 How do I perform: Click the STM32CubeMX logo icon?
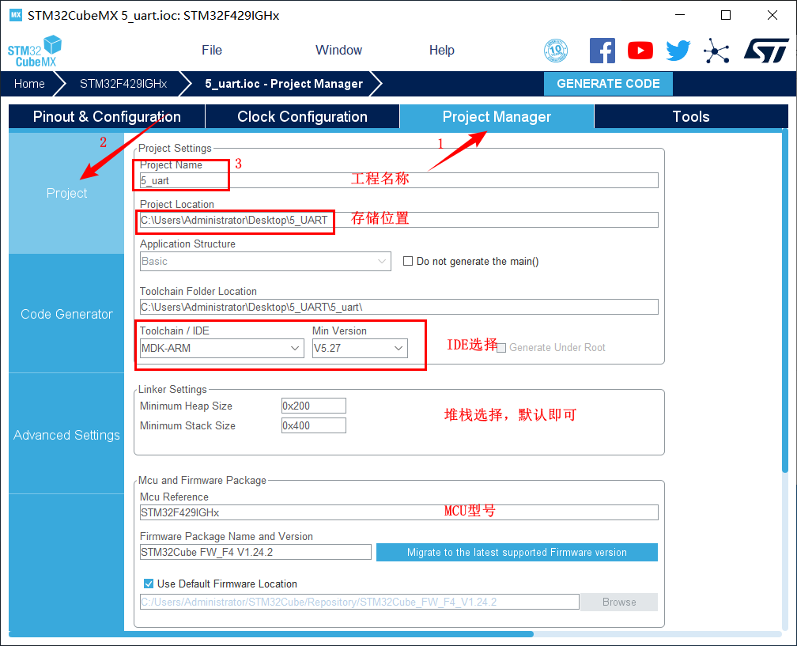(x=35, y=51)
